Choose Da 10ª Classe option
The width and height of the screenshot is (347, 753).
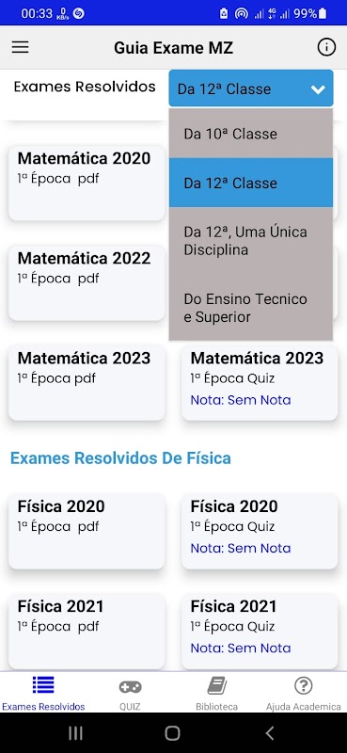(x=250, y=134)
